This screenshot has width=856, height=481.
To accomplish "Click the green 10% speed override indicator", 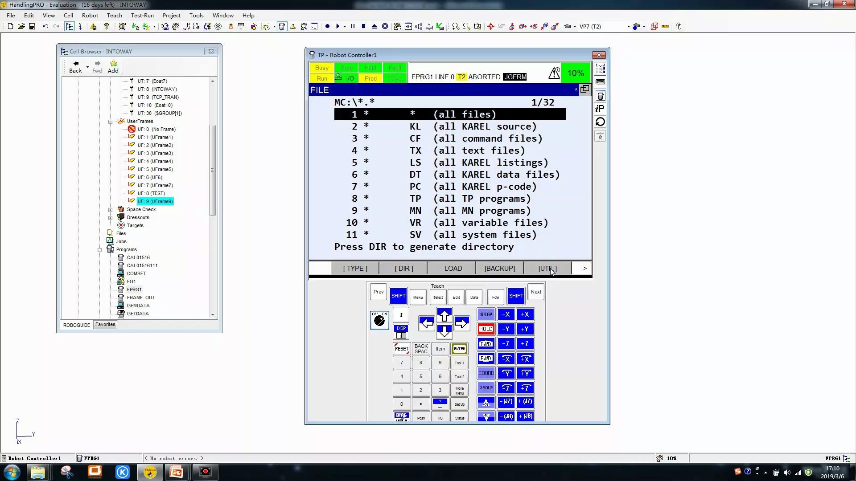I will pyautogui.click(x=576, y=73).
